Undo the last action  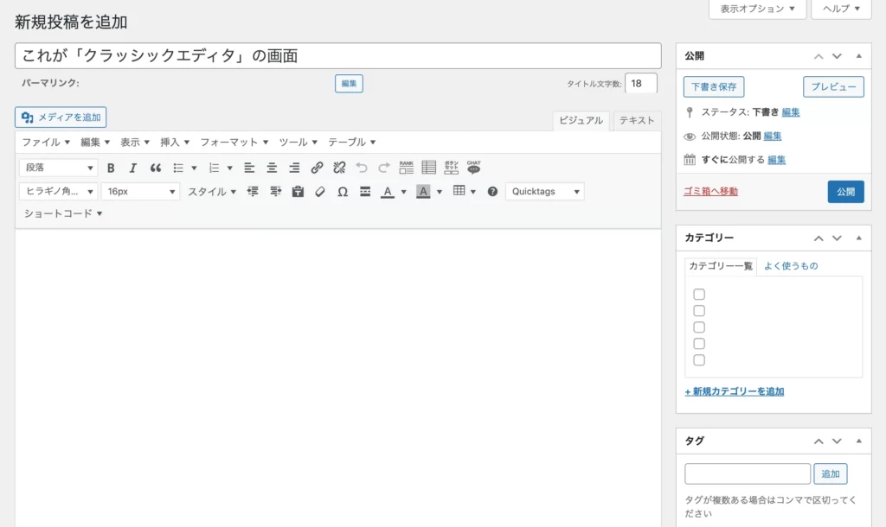pos(362,168)
